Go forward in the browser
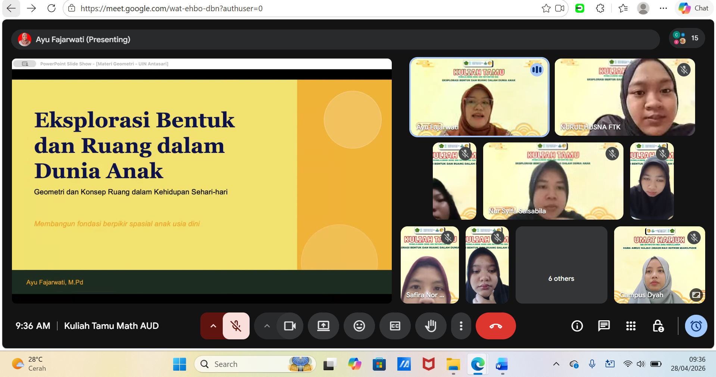 [31, 8]
